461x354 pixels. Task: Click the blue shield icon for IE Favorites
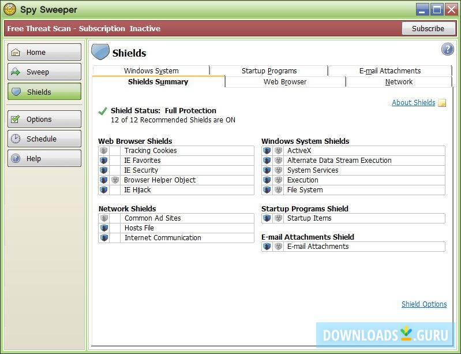pyautogui.click(x=103, y=161)
